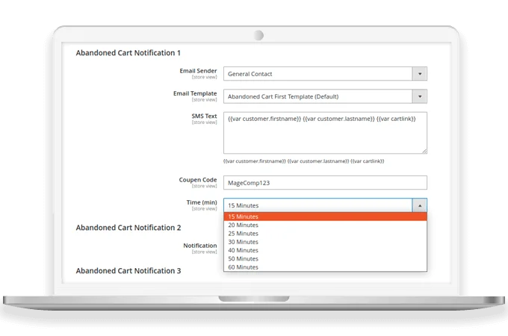The image size is (508, 336).
Task: Click the Email Sender dropdown arrow button
Action: point(420,74)
